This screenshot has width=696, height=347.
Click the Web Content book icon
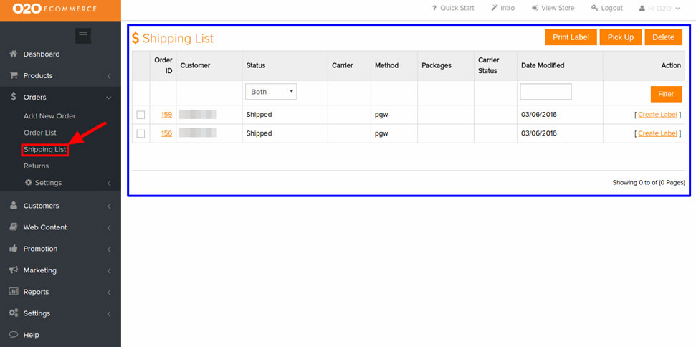pyautogui.click(x=13, y=227)
